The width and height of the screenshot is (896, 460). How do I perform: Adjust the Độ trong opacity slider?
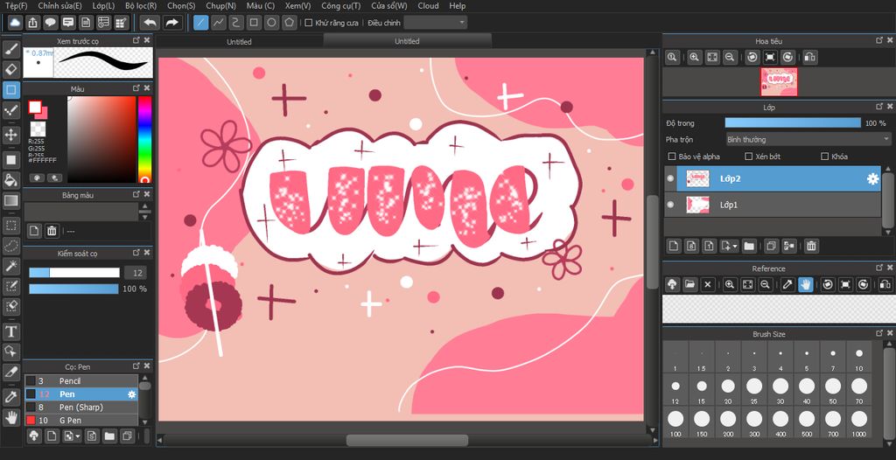pyautogui.click(x=793, y=122)
